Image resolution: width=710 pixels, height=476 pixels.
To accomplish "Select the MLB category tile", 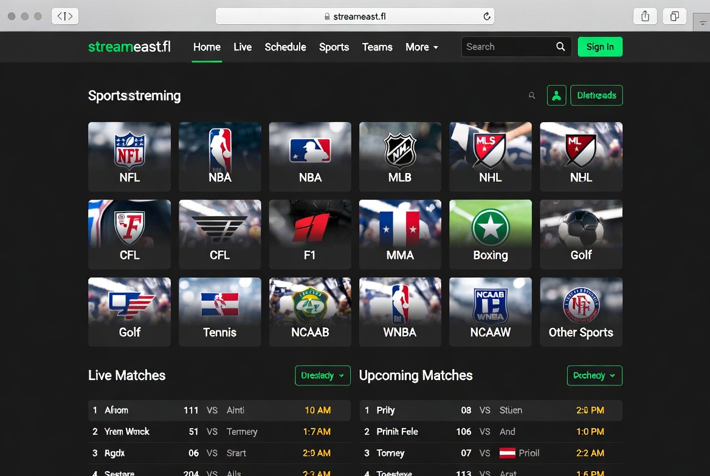I will pyautogui.click(x=400, y=157).
